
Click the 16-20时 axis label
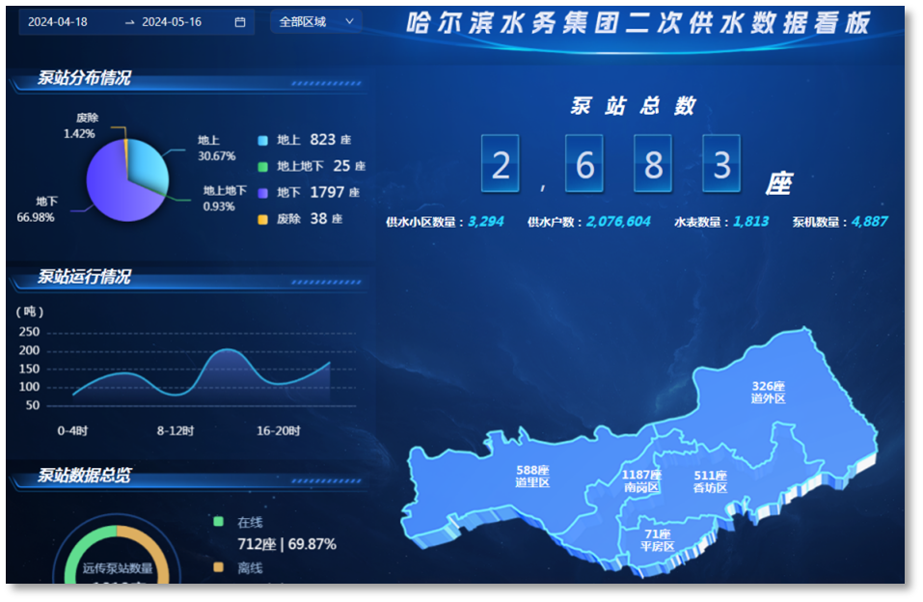point(279,430)
